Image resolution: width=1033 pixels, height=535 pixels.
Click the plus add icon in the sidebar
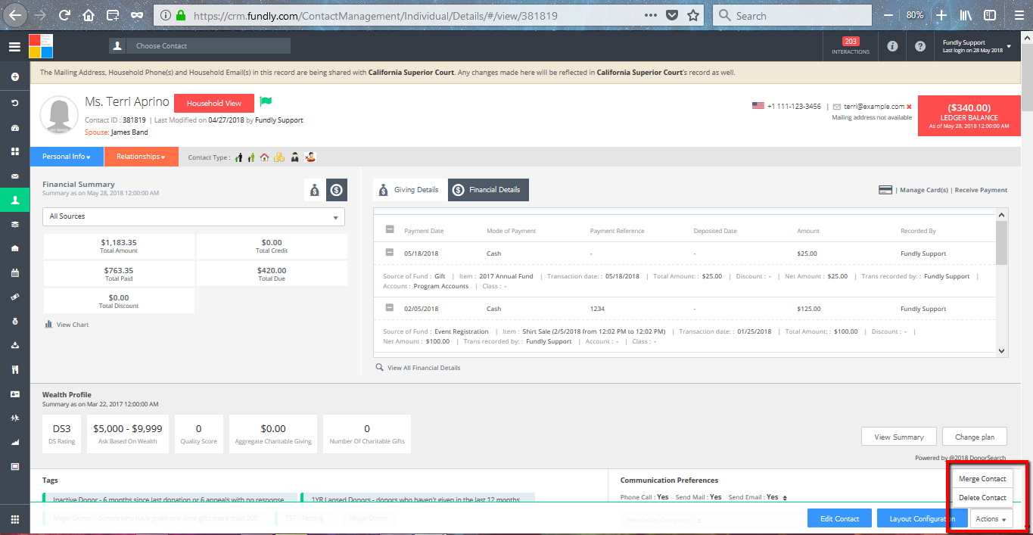(x=14, y=77)
